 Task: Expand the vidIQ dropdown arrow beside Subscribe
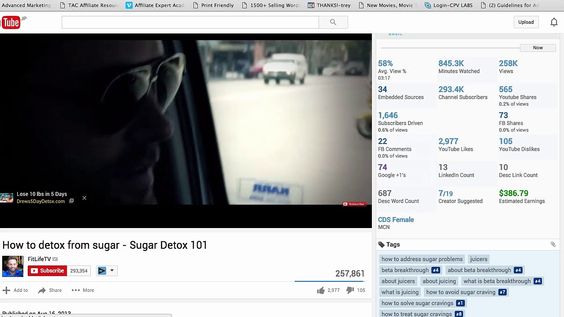pyautogui.click(x=112, y=271)
